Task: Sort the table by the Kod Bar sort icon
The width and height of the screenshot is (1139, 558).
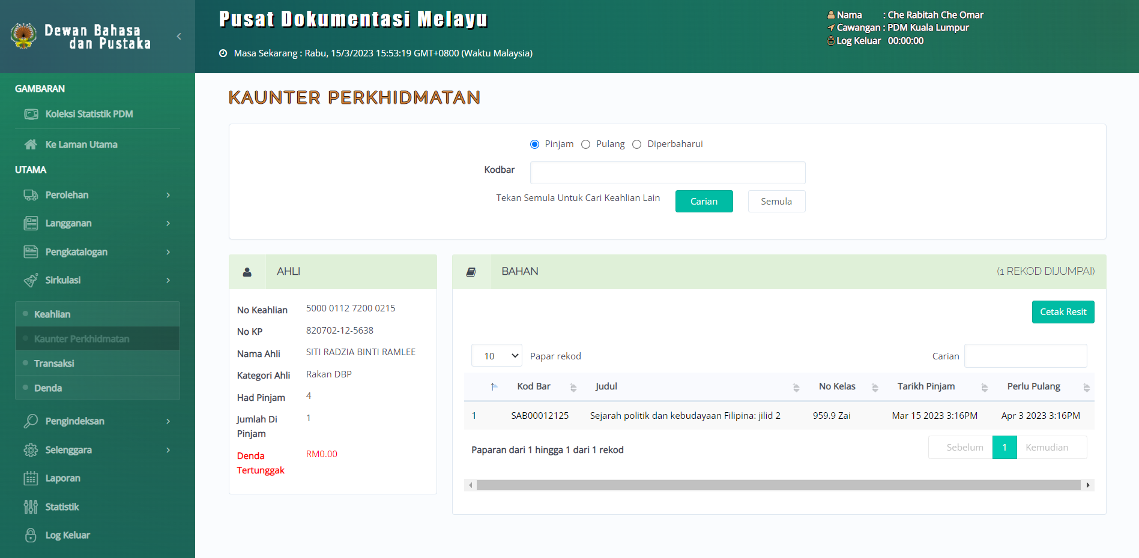Action: [x=573, y=388]
